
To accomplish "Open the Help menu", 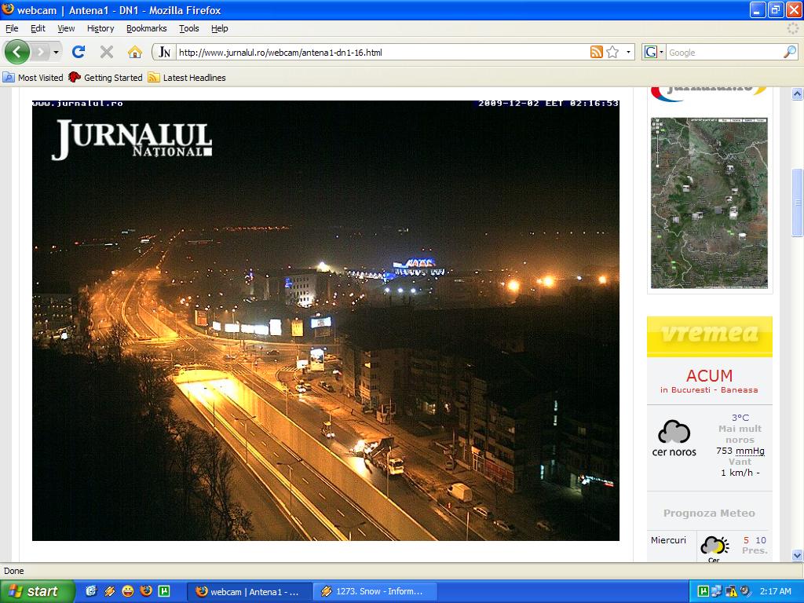I will click(x=220, y=28).
